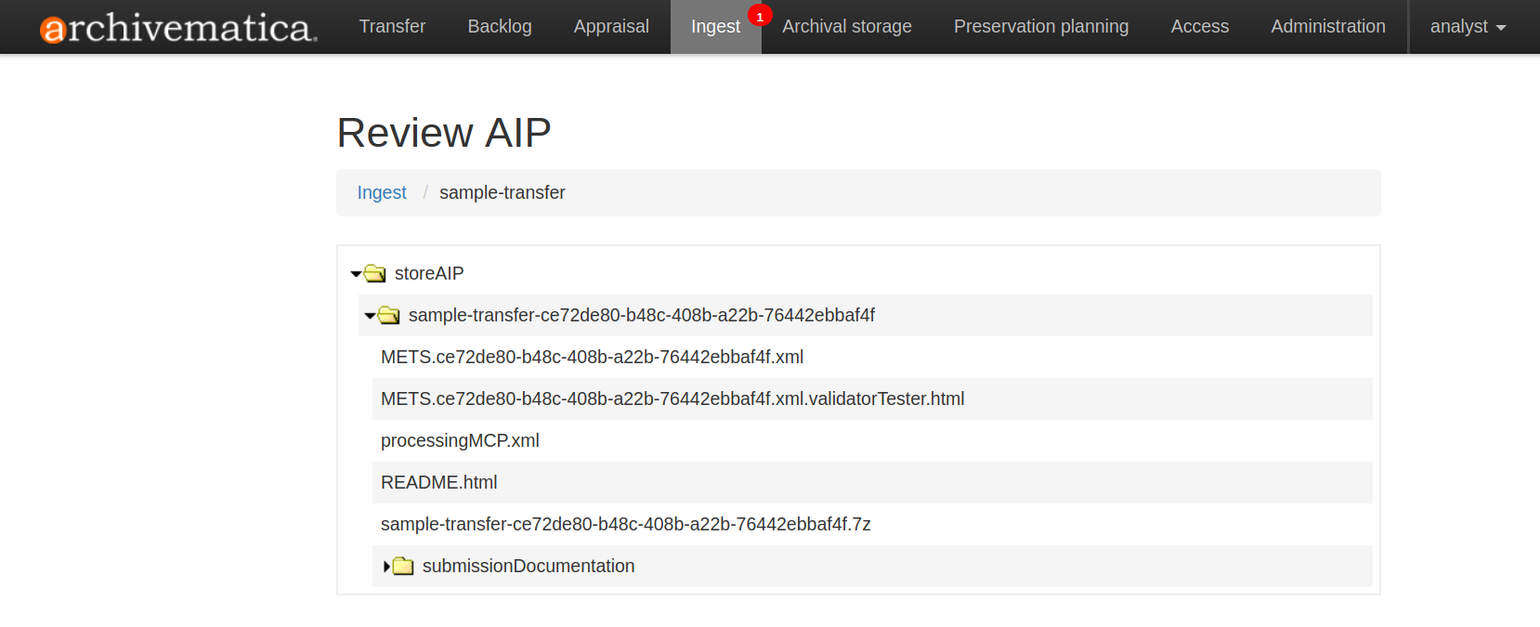Click the submissionDocumentation folder icon
Image resolution: width=1540 pixels, height=627 pixels.
[403, 566]
